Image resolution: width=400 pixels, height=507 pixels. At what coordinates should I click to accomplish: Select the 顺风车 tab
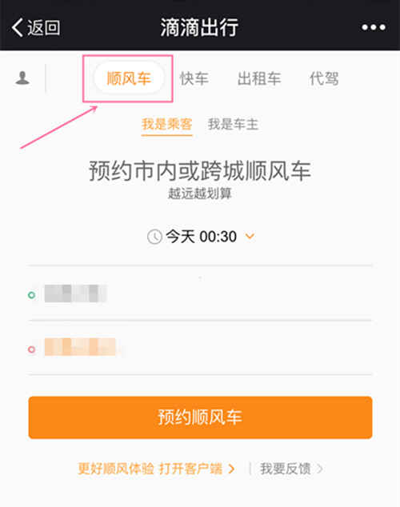[129, 78]
